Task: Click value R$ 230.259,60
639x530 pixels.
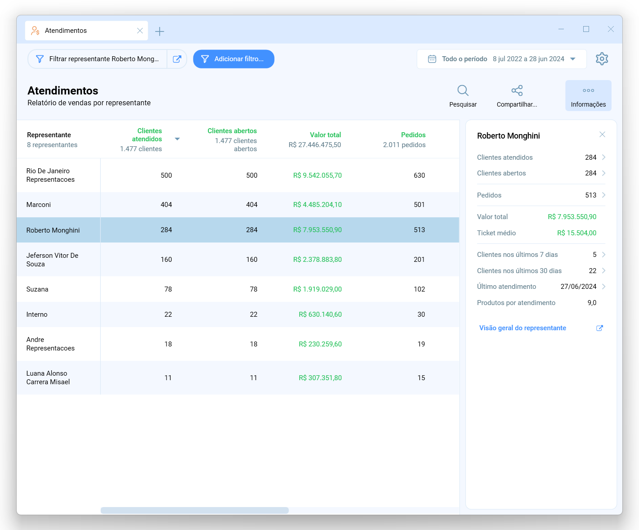Action: 320,344
